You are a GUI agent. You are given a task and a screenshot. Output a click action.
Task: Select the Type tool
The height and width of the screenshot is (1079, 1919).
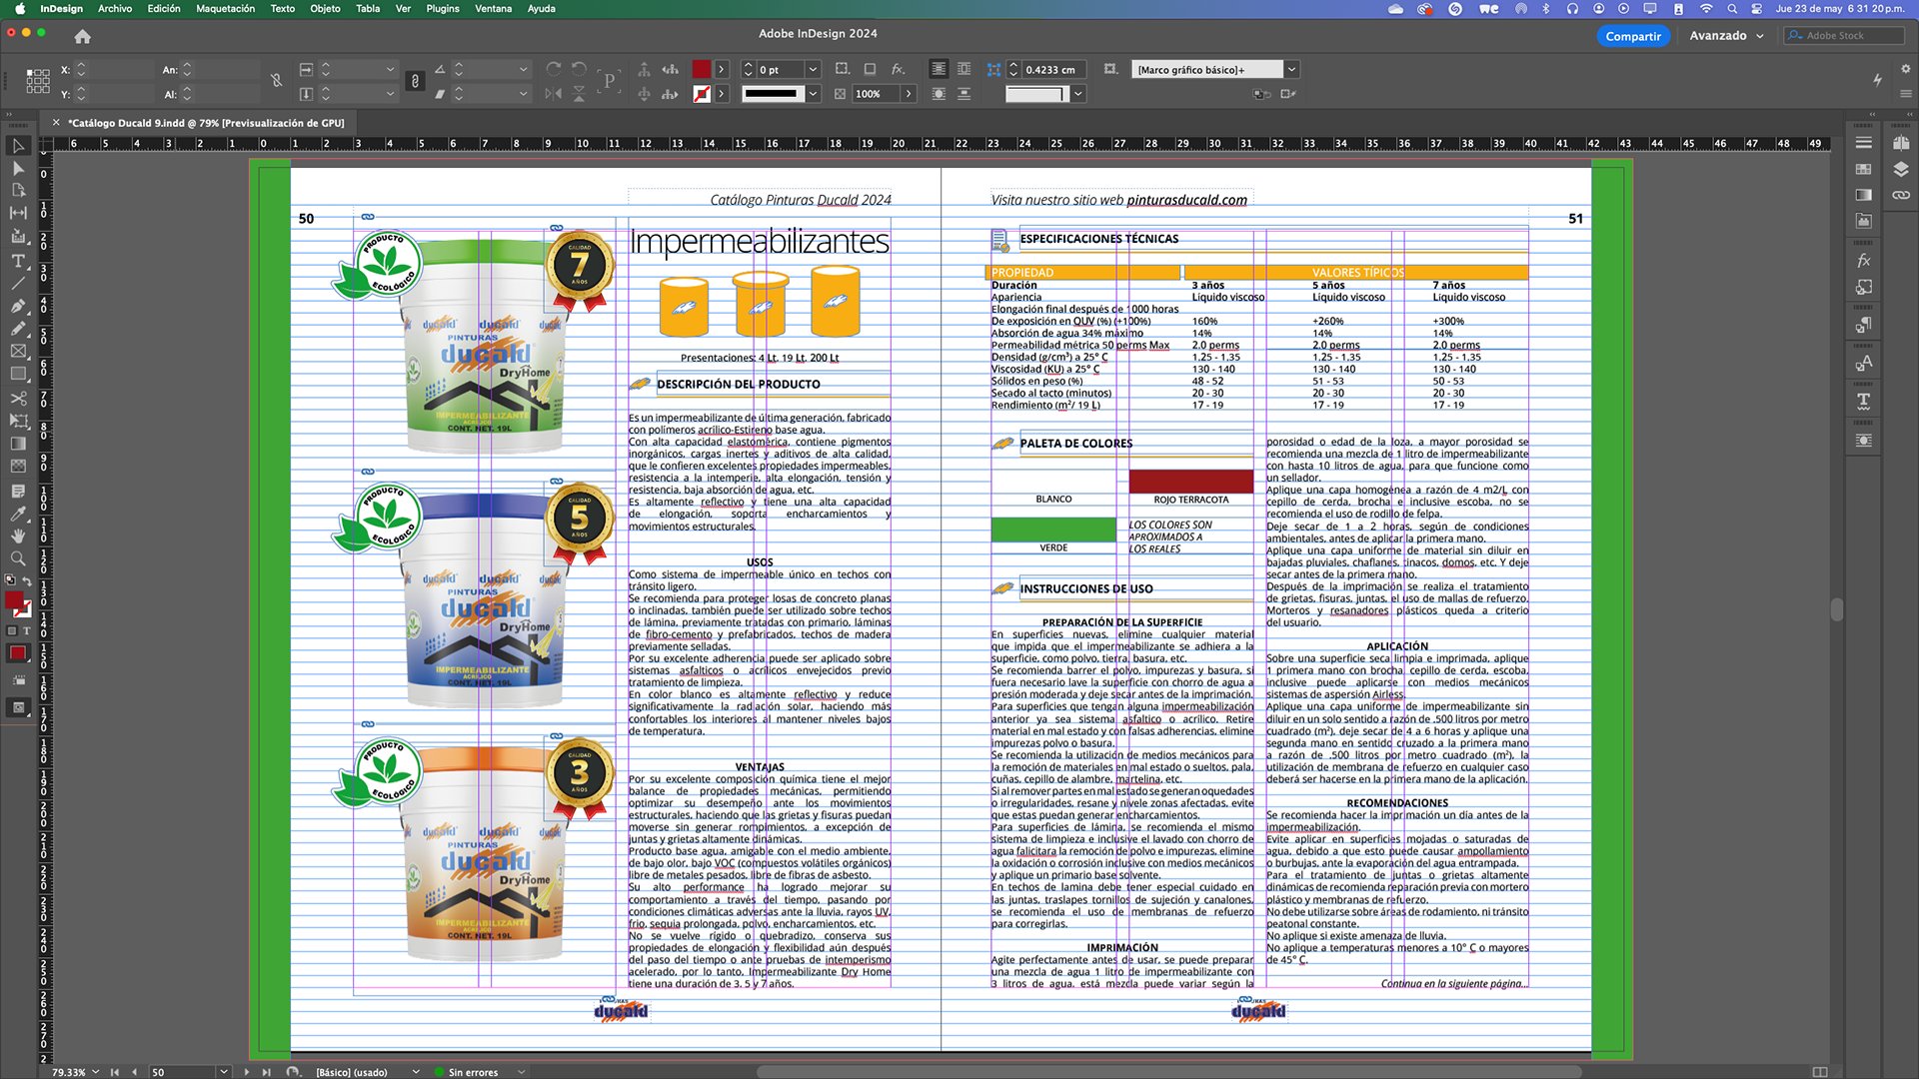pos(18,261)
